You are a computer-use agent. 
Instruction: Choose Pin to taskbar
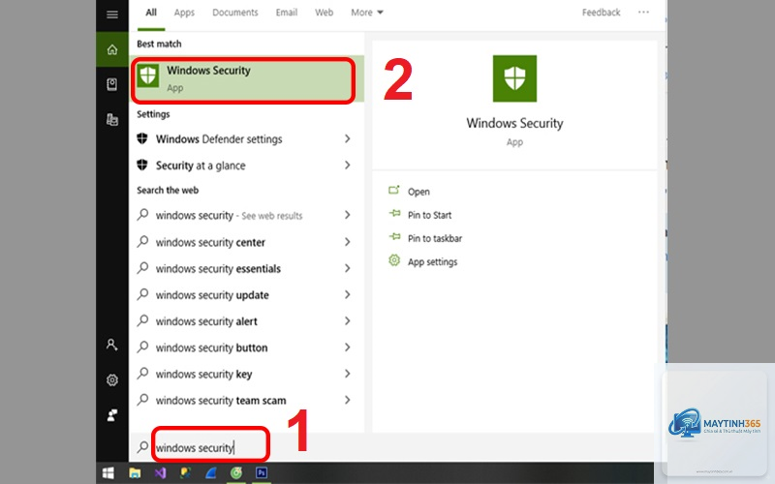coord(435,238)
